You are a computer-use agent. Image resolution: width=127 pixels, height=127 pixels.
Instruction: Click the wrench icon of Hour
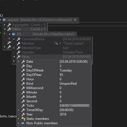(23, 79)
